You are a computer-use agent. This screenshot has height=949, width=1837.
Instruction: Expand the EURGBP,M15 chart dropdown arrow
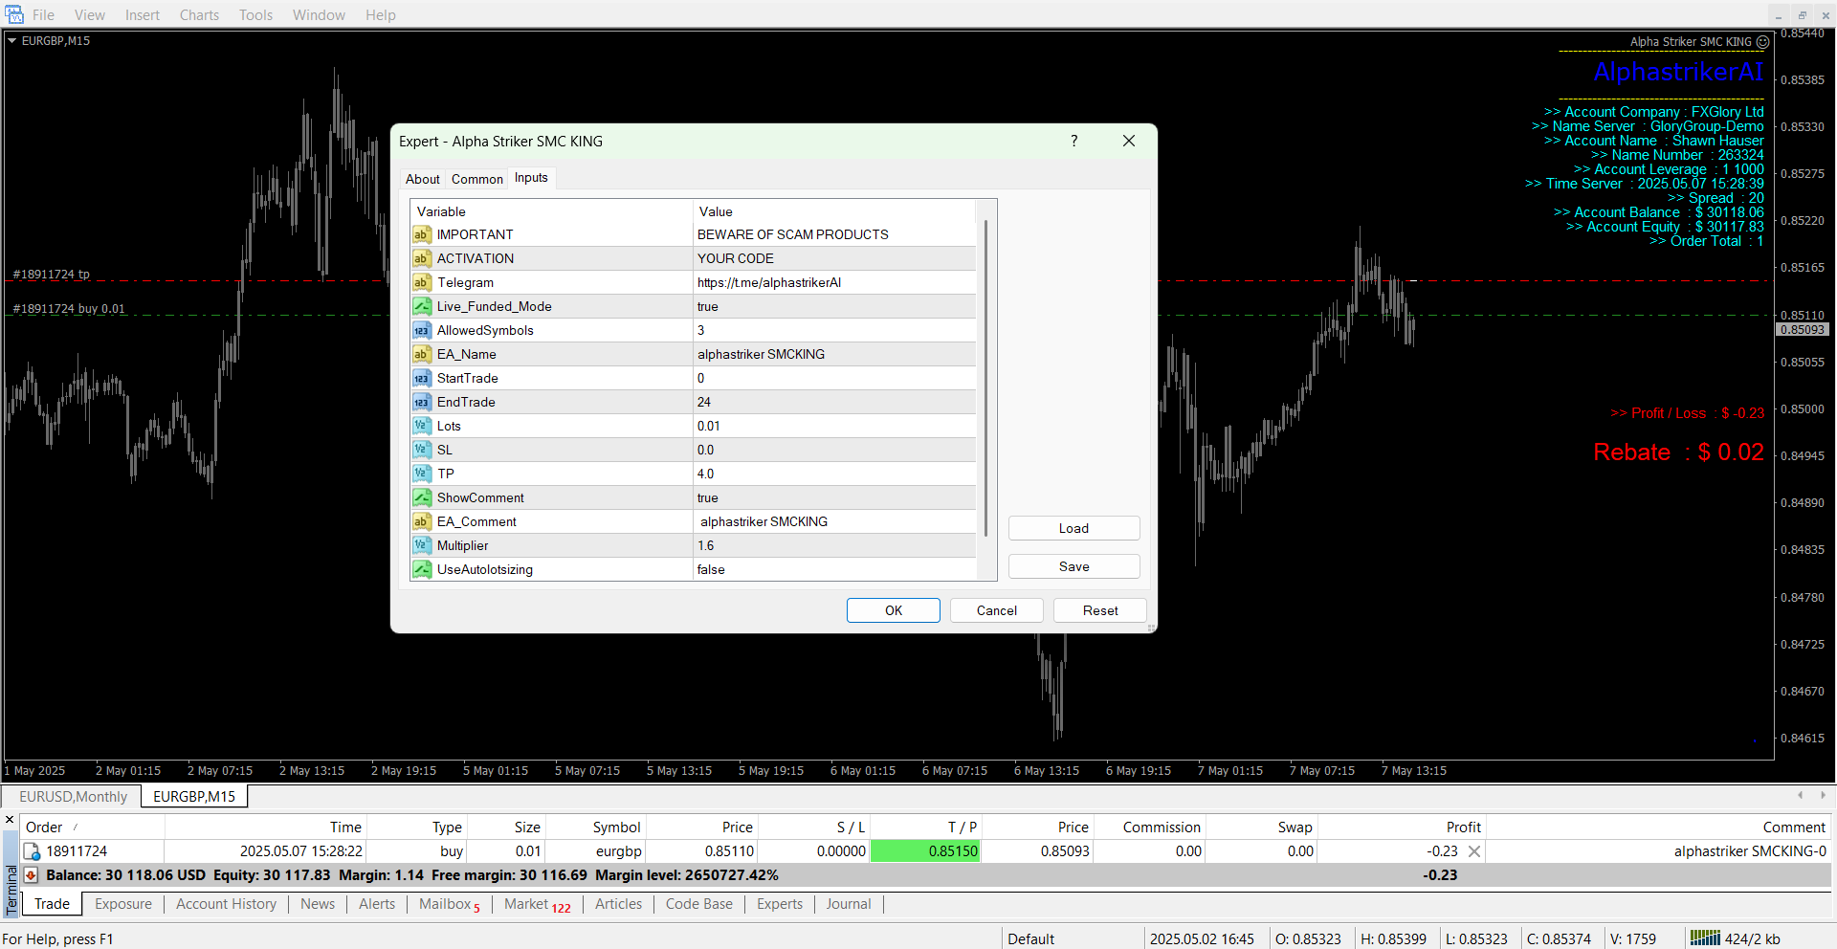pos(11,41)
